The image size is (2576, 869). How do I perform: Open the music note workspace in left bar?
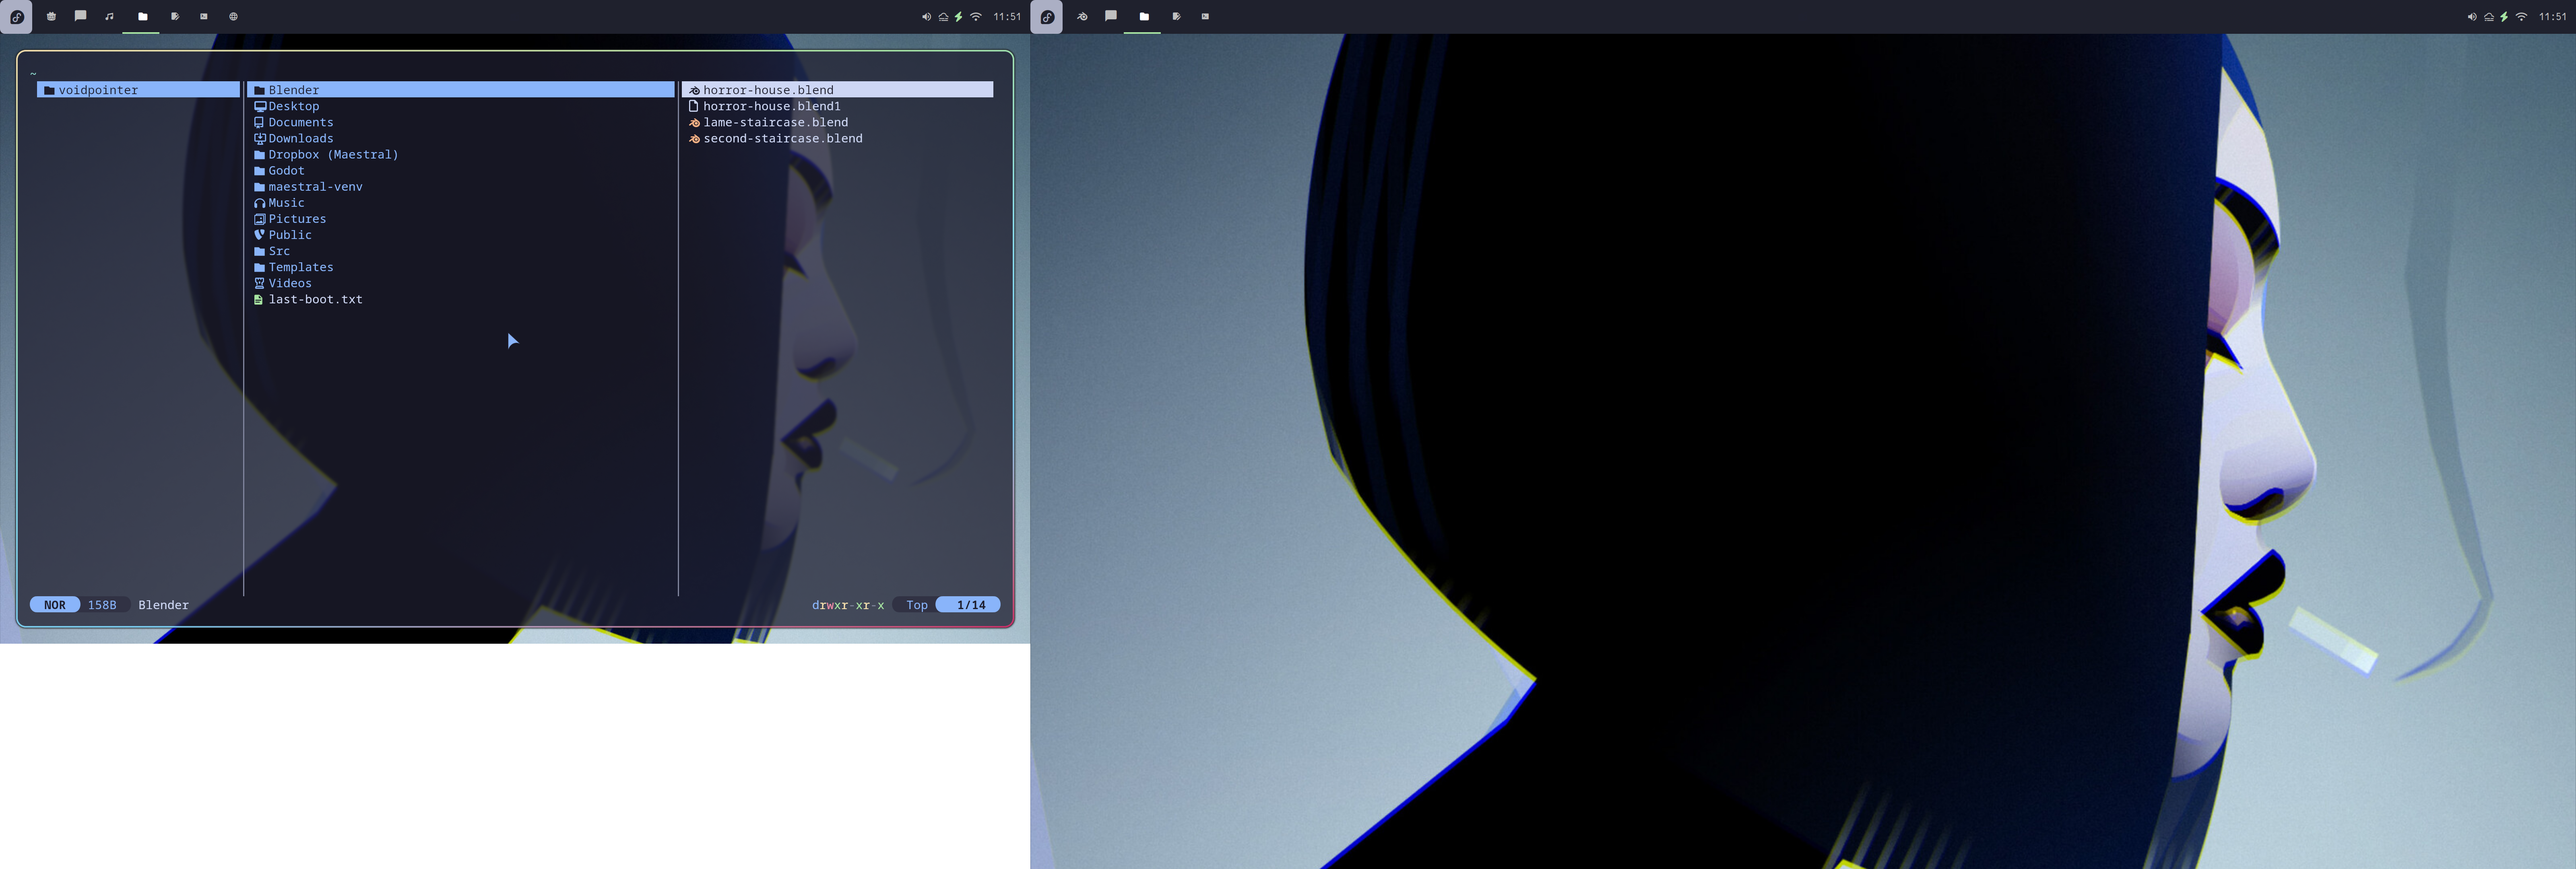(110, 17)
